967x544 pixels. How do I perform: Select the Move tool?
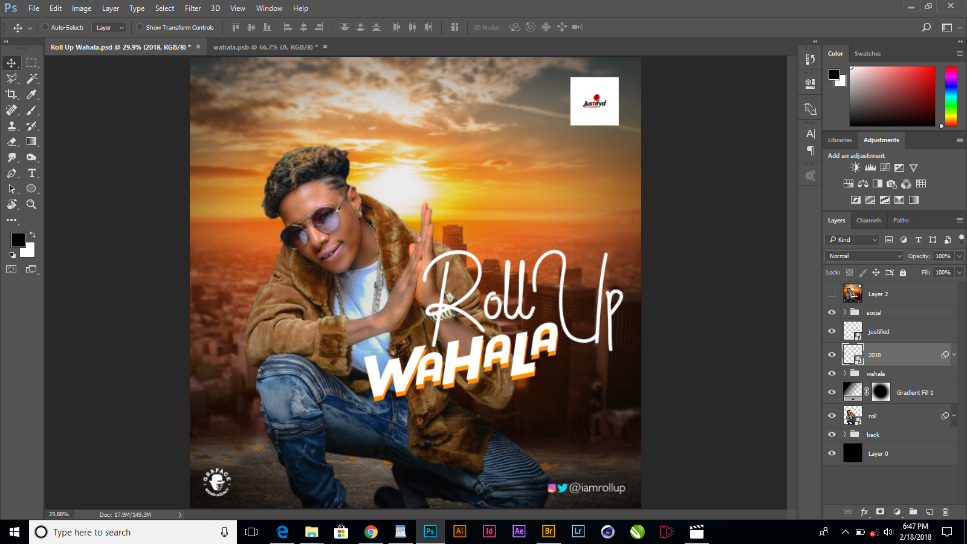(11, 62)
